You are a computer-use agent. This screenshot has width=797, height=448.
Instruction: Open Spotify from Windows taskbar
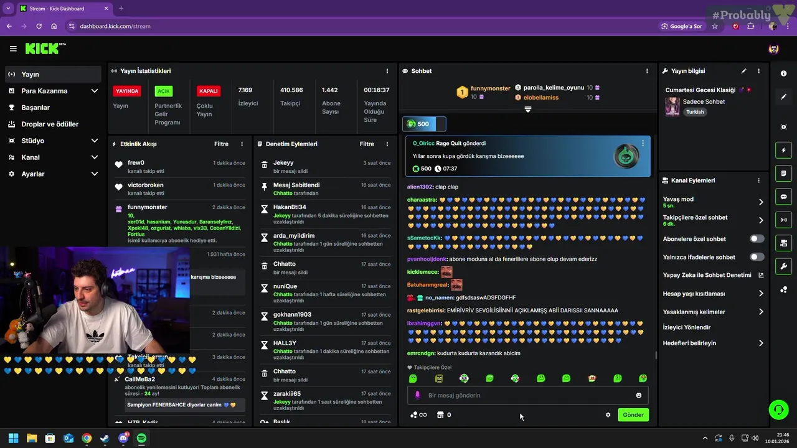pos(141,438)
